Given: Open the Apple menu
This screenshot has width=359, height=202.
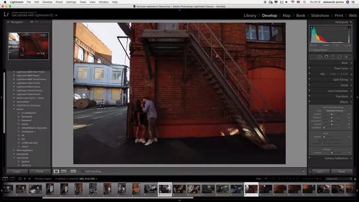Looking at the screenshot, I should [5, 2].
